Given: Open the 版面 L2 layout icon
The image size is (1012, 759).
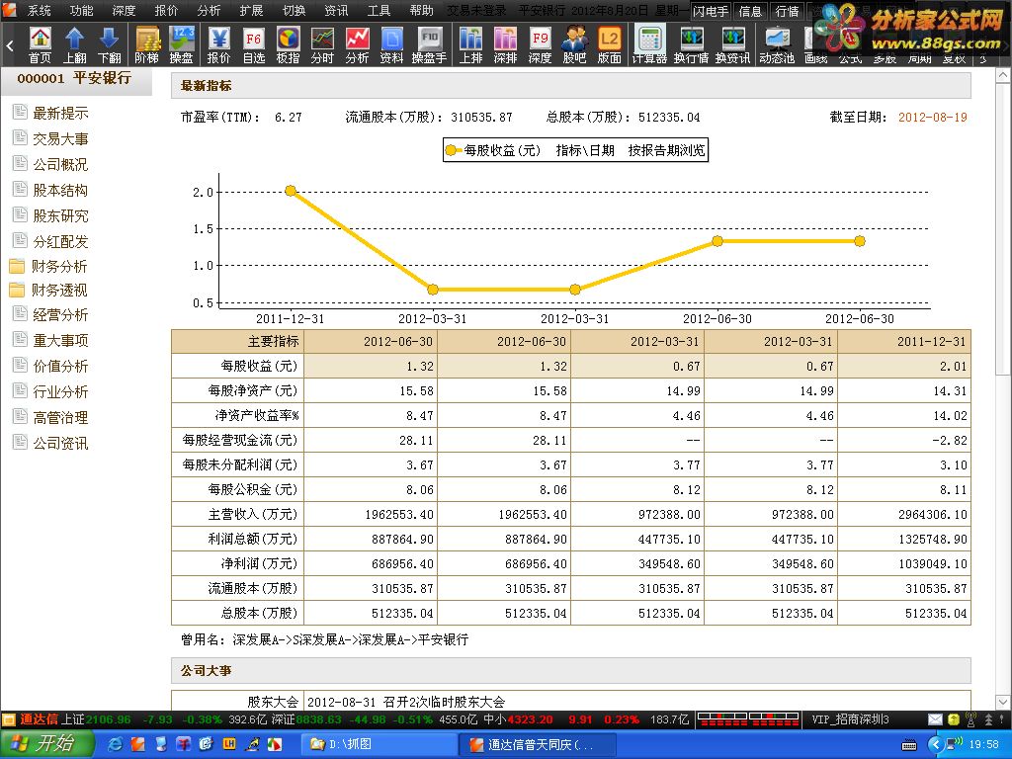Looking at the screenshot, I should (x=609, y=44).
